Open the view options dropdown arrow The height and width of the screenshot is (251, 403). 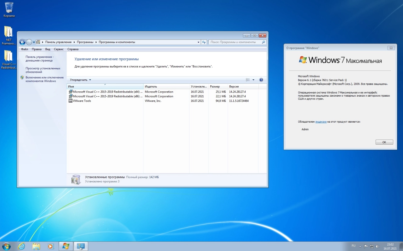pyautogui.click(x=253, y=80)
